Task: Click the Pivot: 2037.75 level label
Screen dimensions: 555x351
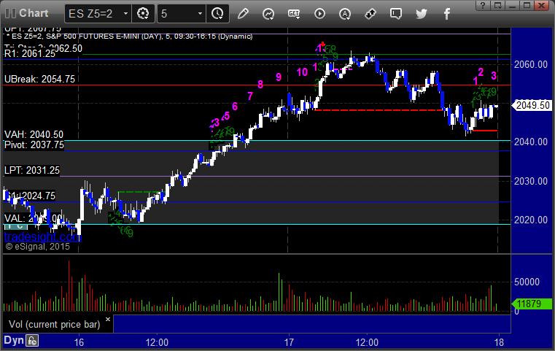Action: pos(34,145)
